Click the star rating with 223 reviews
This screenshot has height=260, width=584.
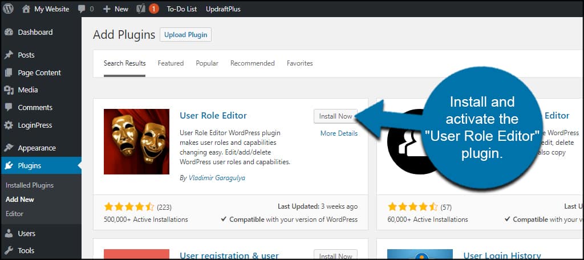[x=129, y=207]
